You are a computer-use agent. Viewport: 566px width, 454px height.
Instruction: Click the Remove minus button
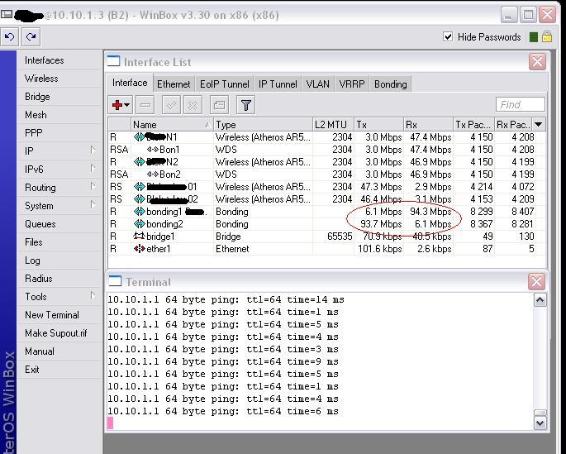(145, 105)
